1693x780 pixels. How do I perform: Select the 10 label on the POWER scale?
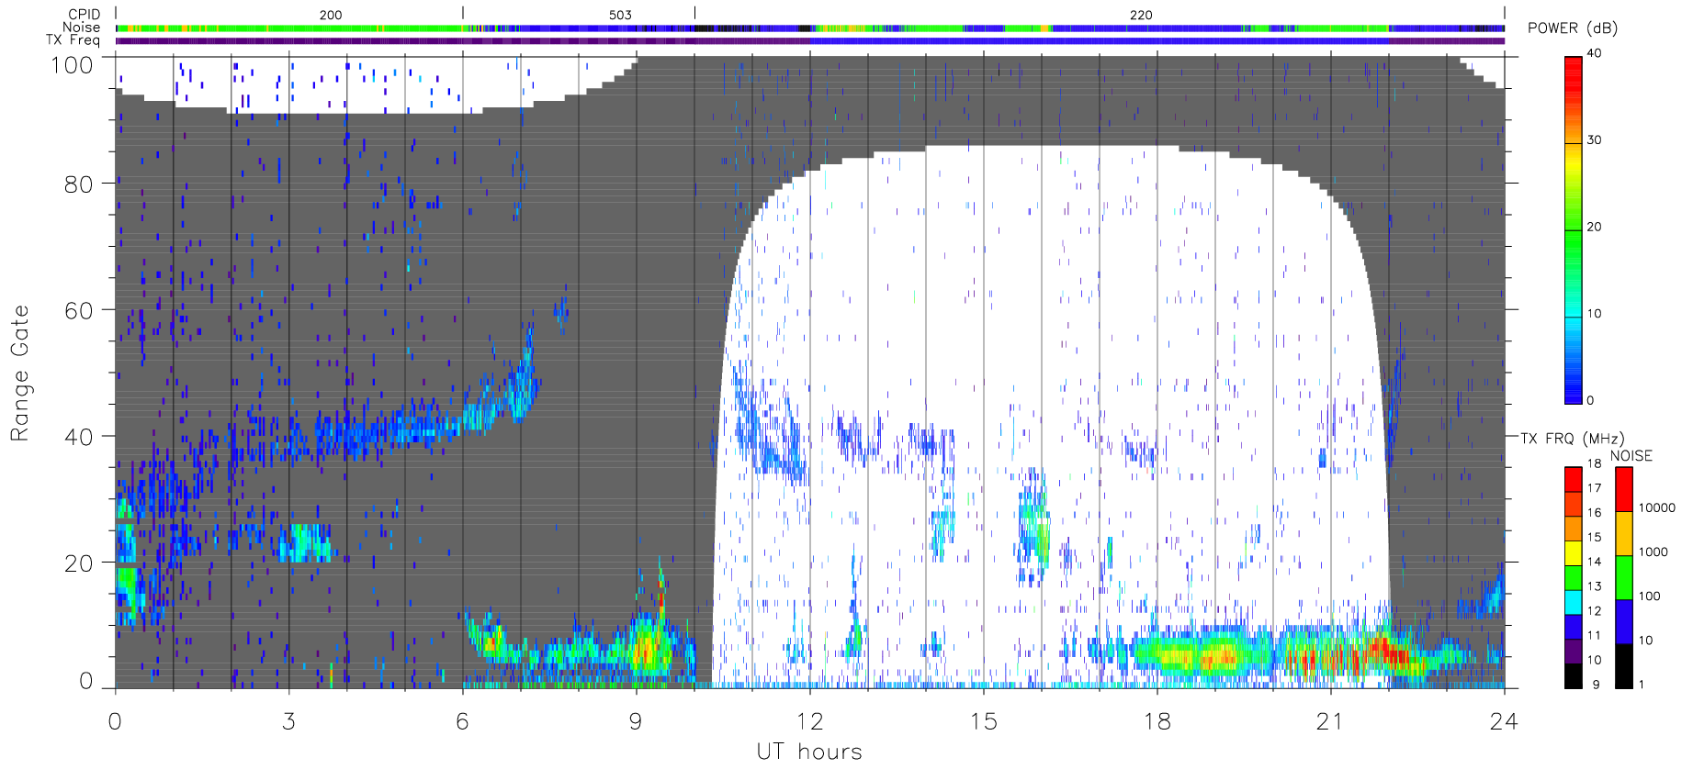1594,314
